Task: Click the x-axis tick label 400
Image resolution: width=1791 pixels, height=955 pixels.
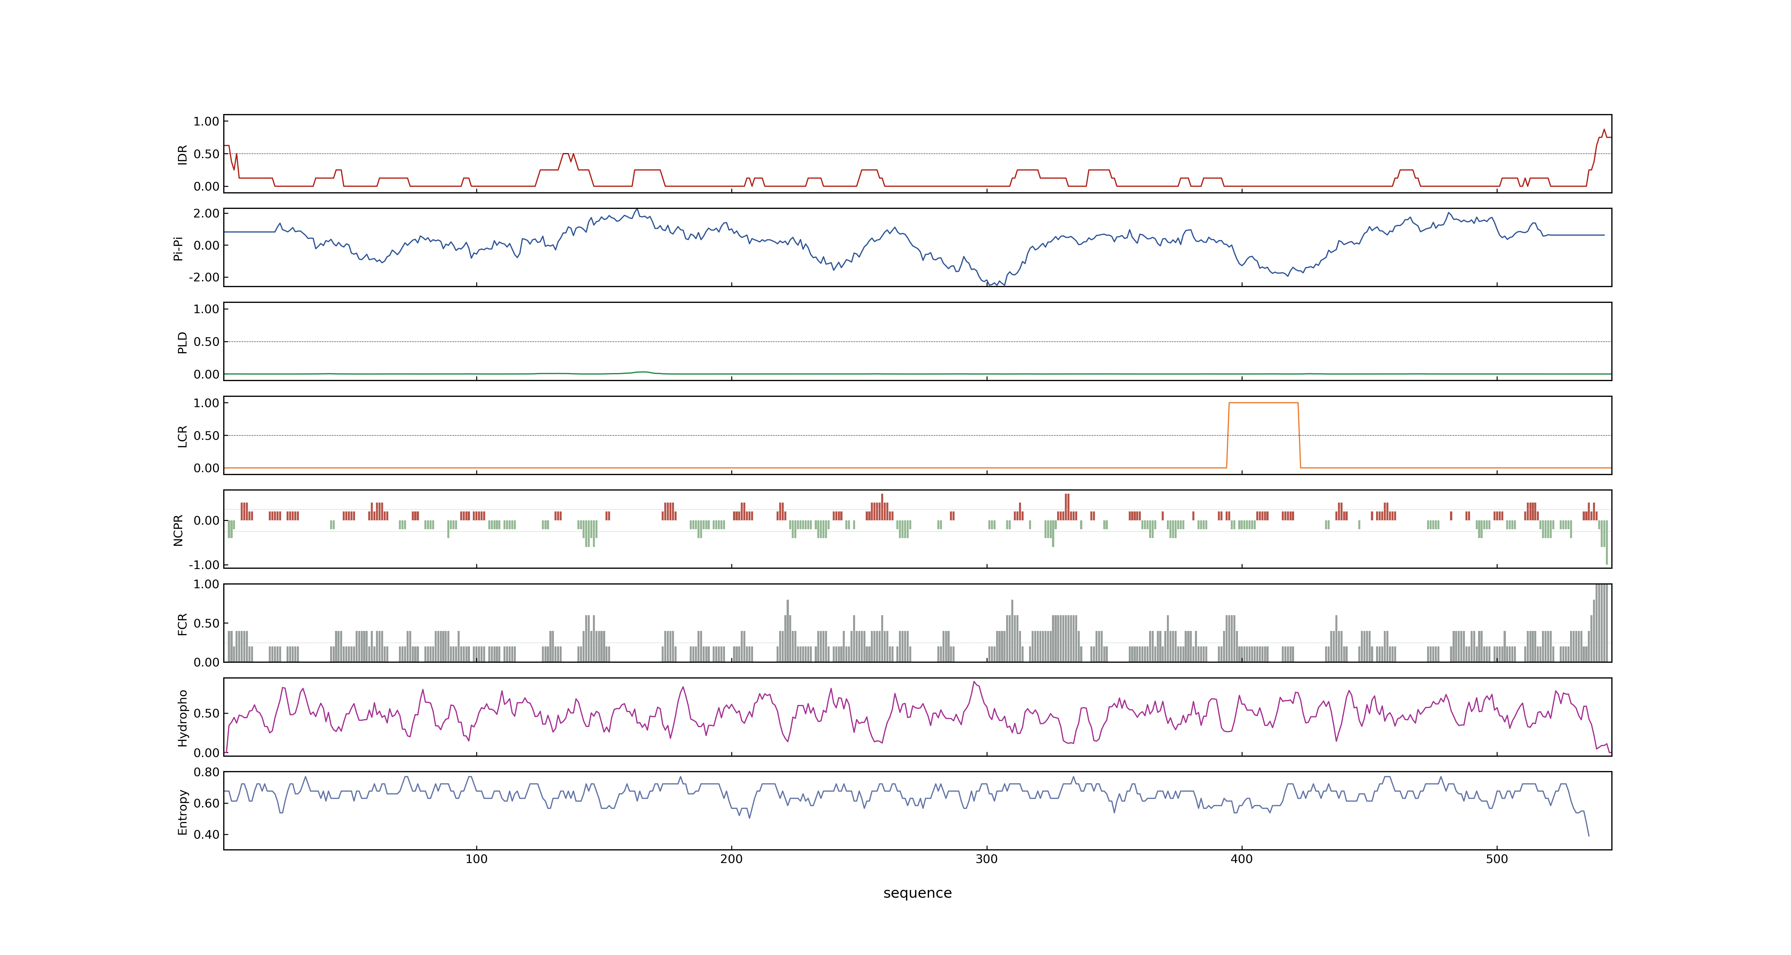Action: click(x=1242, y=859)
